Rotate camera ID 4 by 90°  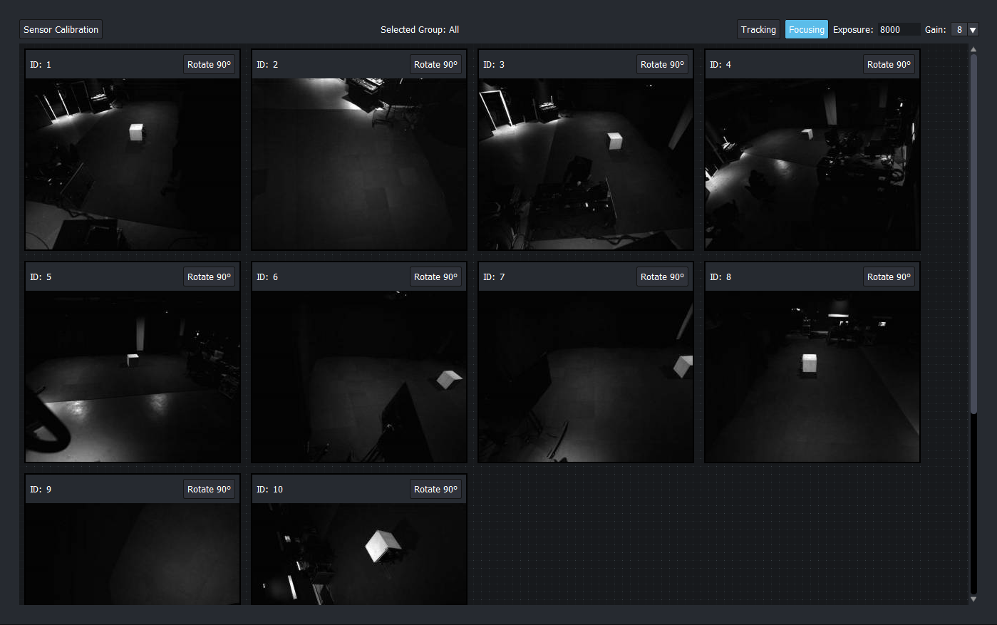pyautogui.click(x=889, y=64)
